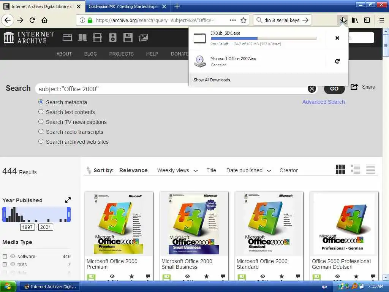389x292 pixels.
Task: Open the Firefox hamburger menu
Action: (x=382, y=20)
